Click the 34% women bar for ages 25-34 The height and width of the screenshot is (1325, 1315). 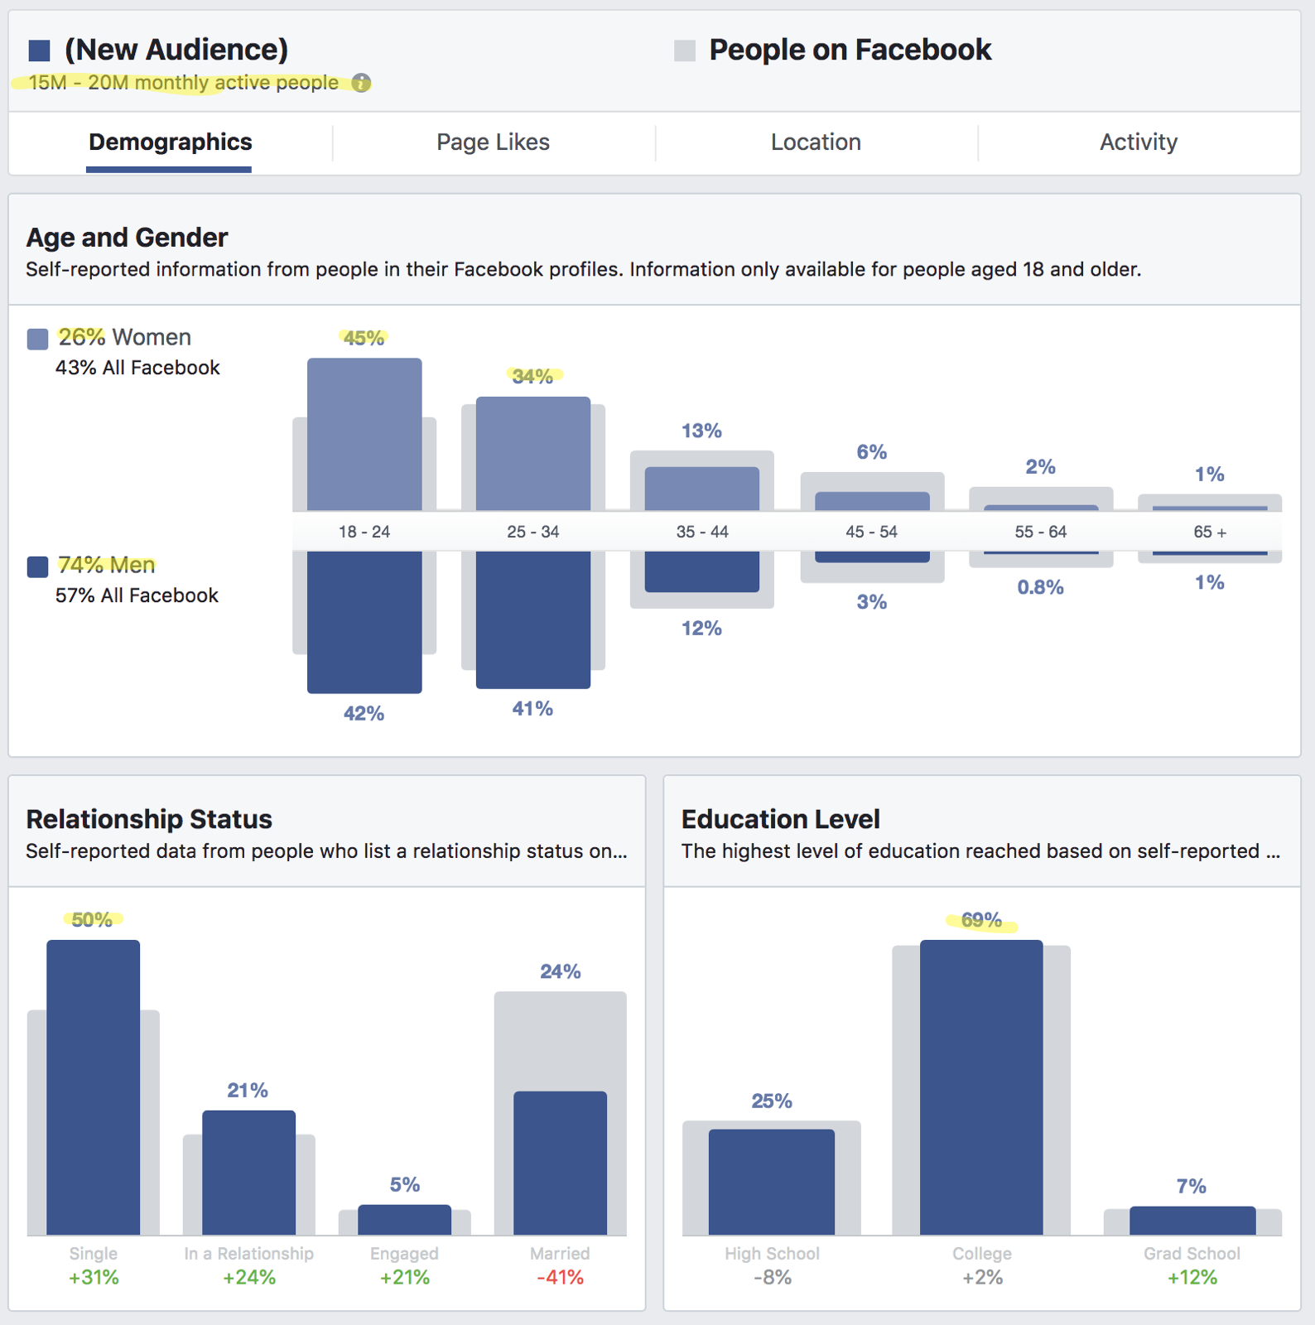[x=533, y=454]
